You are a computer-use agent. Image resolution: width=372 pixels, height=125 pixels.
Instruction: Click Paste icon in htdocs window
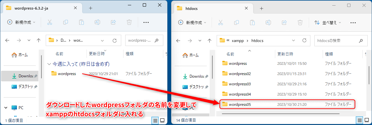click(x=252, y=22)
